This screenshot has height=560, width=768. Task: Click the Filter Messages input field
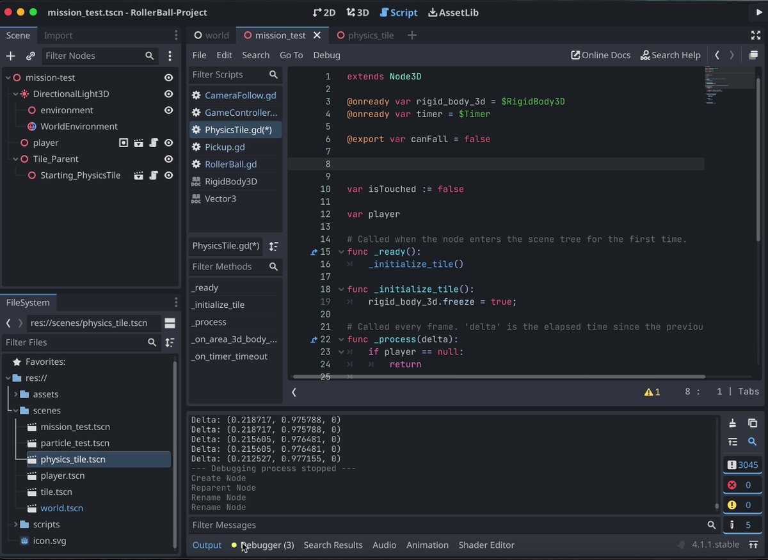(454, 525)
